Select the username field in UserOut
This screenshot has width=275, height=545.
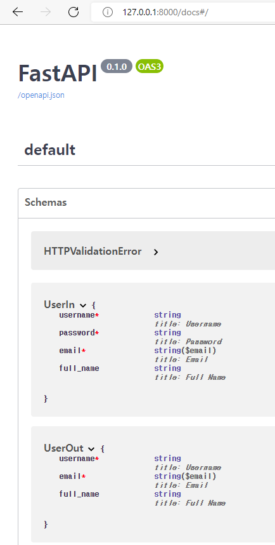[x=79, y=459]
